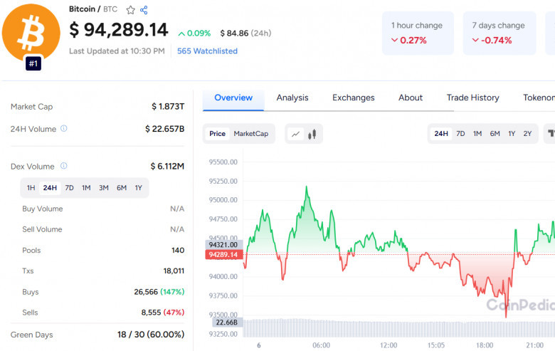Choose 7D Dex Volume period
The height and width of the screenshot is (351, 555).
(x=70, y=188)
